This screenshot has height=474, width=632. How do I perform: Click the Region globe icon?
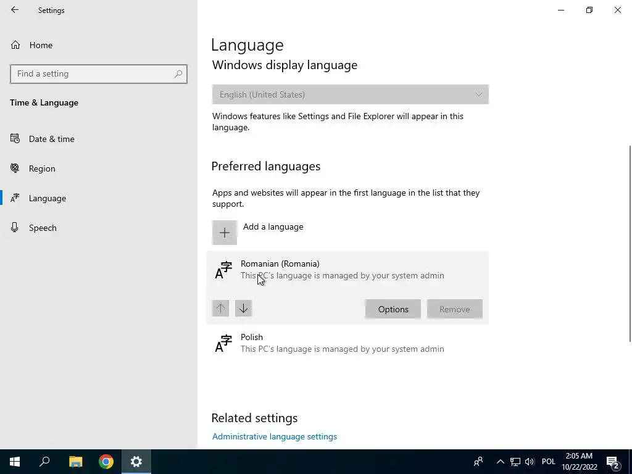tap(15, 168)
